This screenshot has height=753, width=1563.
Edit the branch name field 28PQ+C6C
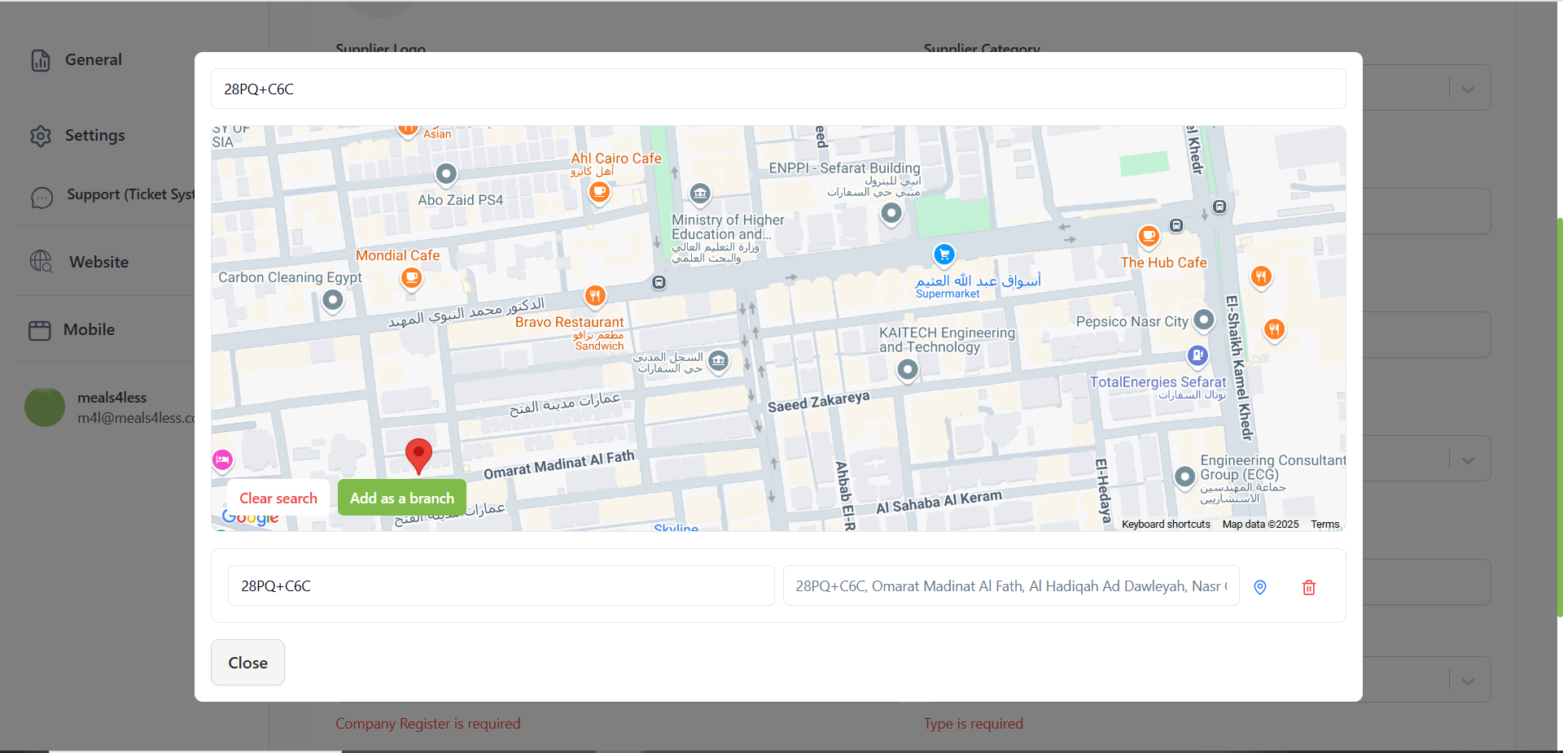tap(501, 585)
